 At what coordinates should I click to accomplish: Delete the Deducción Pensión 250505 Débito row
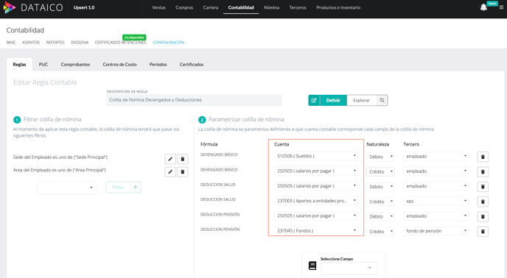click(483, 217)
